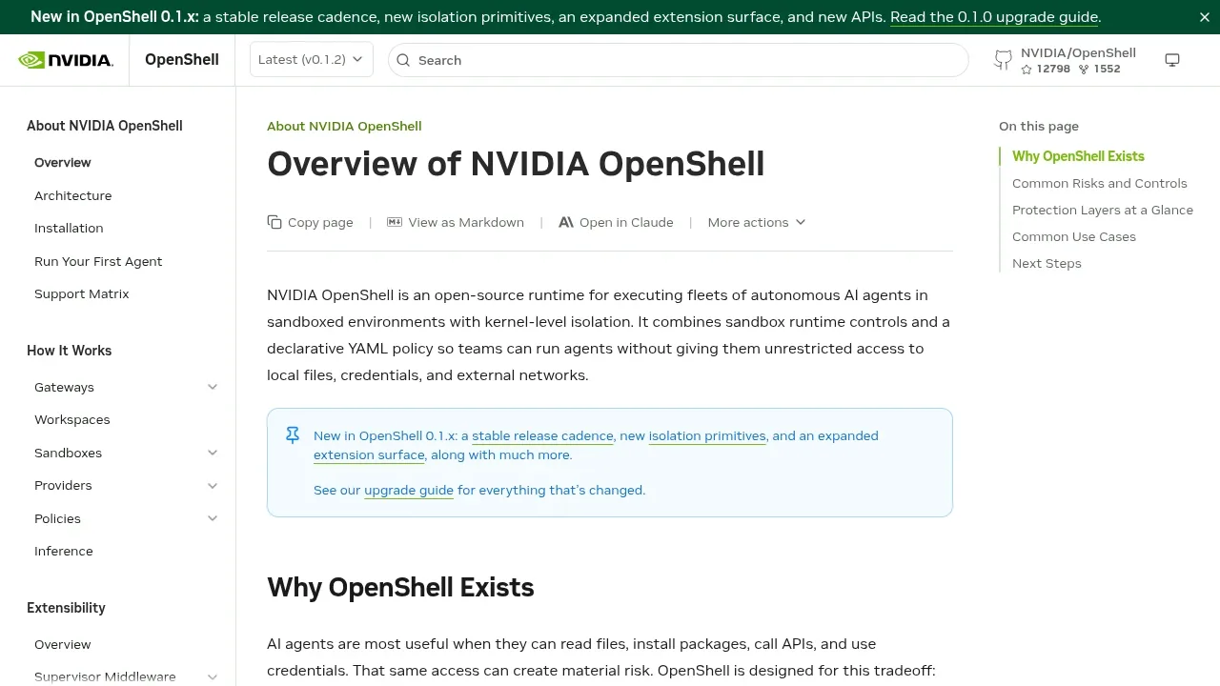The height and width of the screenshot is (686, 1220).
Task: Go to Run Your First Agent
Action: pos(98,261)
